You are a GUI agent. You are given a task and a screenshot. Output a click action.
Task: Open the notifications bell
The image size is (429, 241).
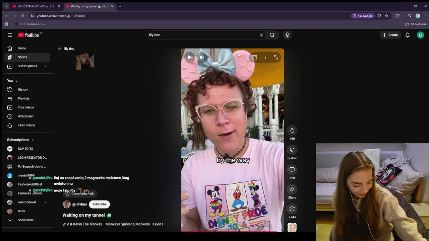(x=408, y=35)
